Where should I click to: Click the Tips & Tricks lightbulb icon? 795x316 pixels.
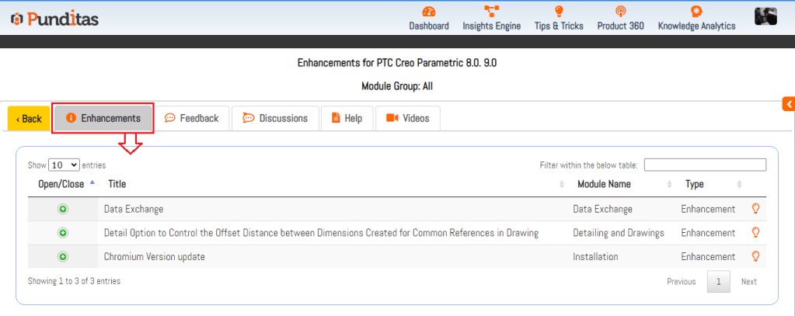[x=558, y=12]
